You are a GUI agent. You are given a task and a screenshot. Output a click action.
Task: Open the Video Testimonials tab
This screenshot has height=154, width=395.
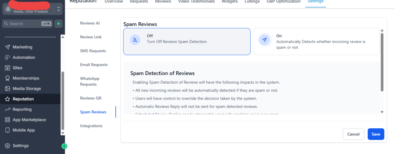[196, 2]
